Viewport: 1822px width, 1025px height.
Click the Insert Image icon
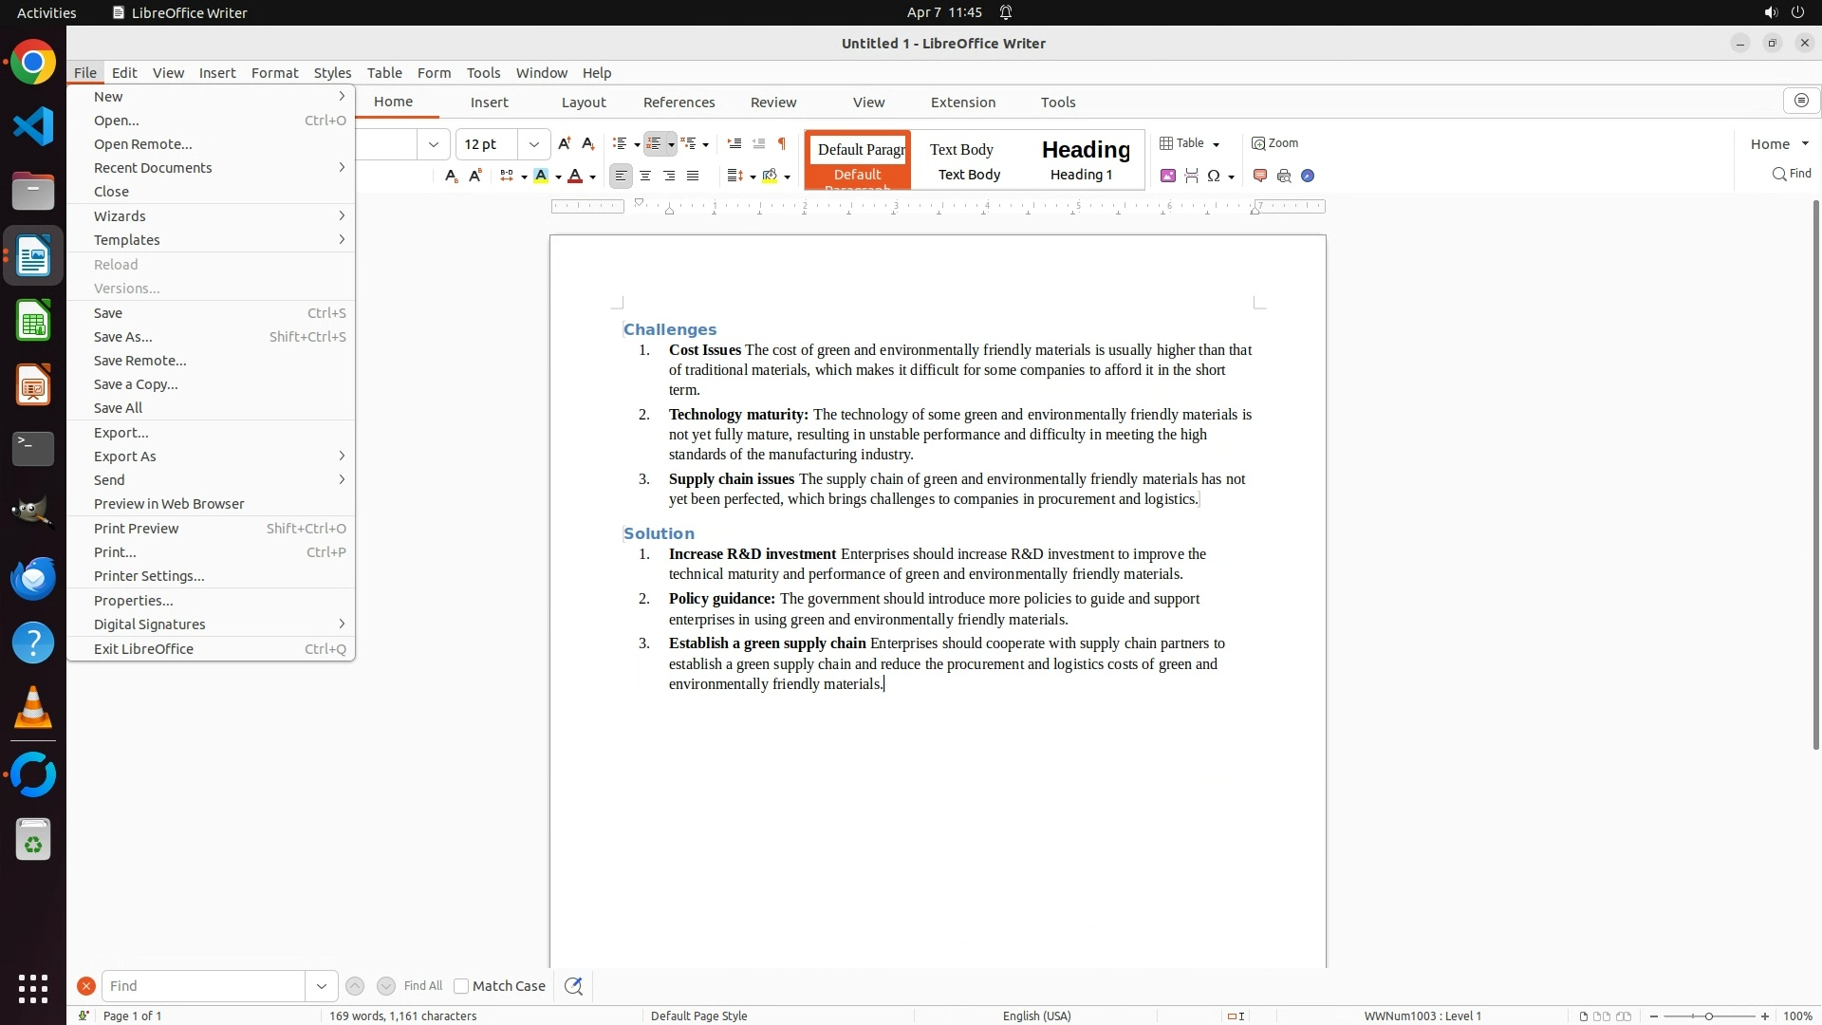coord(1168,176)
